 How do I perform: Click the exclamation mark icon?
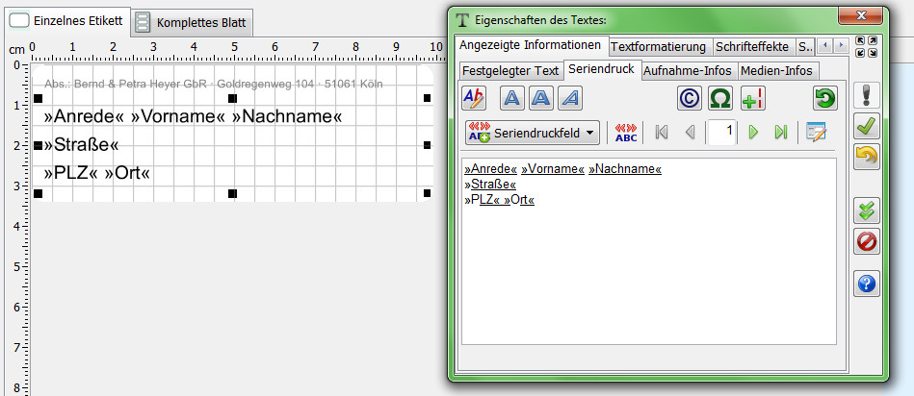pyautogui.click(x=867, y=95)
